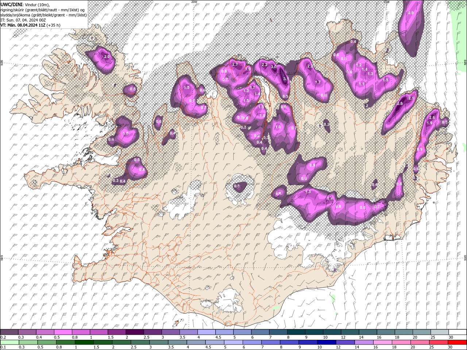Click the lilac lower-row swatch labeled 14

364,343
